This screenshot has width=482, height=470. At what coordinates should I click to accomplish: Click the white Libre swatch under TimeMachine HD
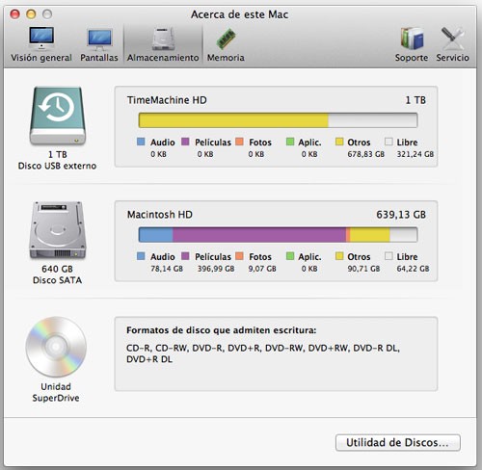(388, 142)
